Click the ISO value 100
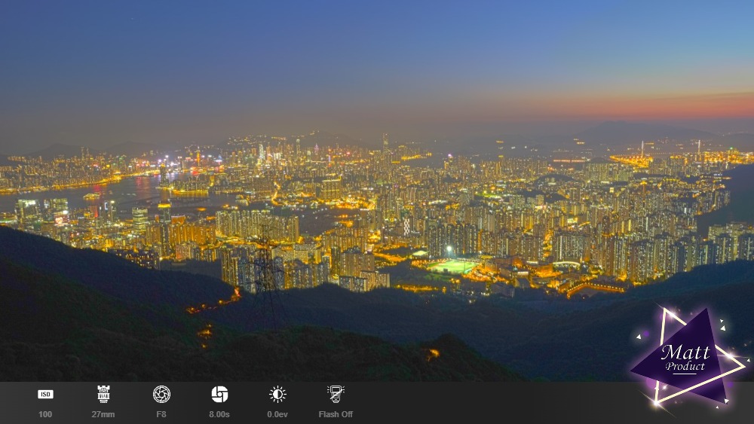The image size is (754, 424). click(x=45, y=414)
